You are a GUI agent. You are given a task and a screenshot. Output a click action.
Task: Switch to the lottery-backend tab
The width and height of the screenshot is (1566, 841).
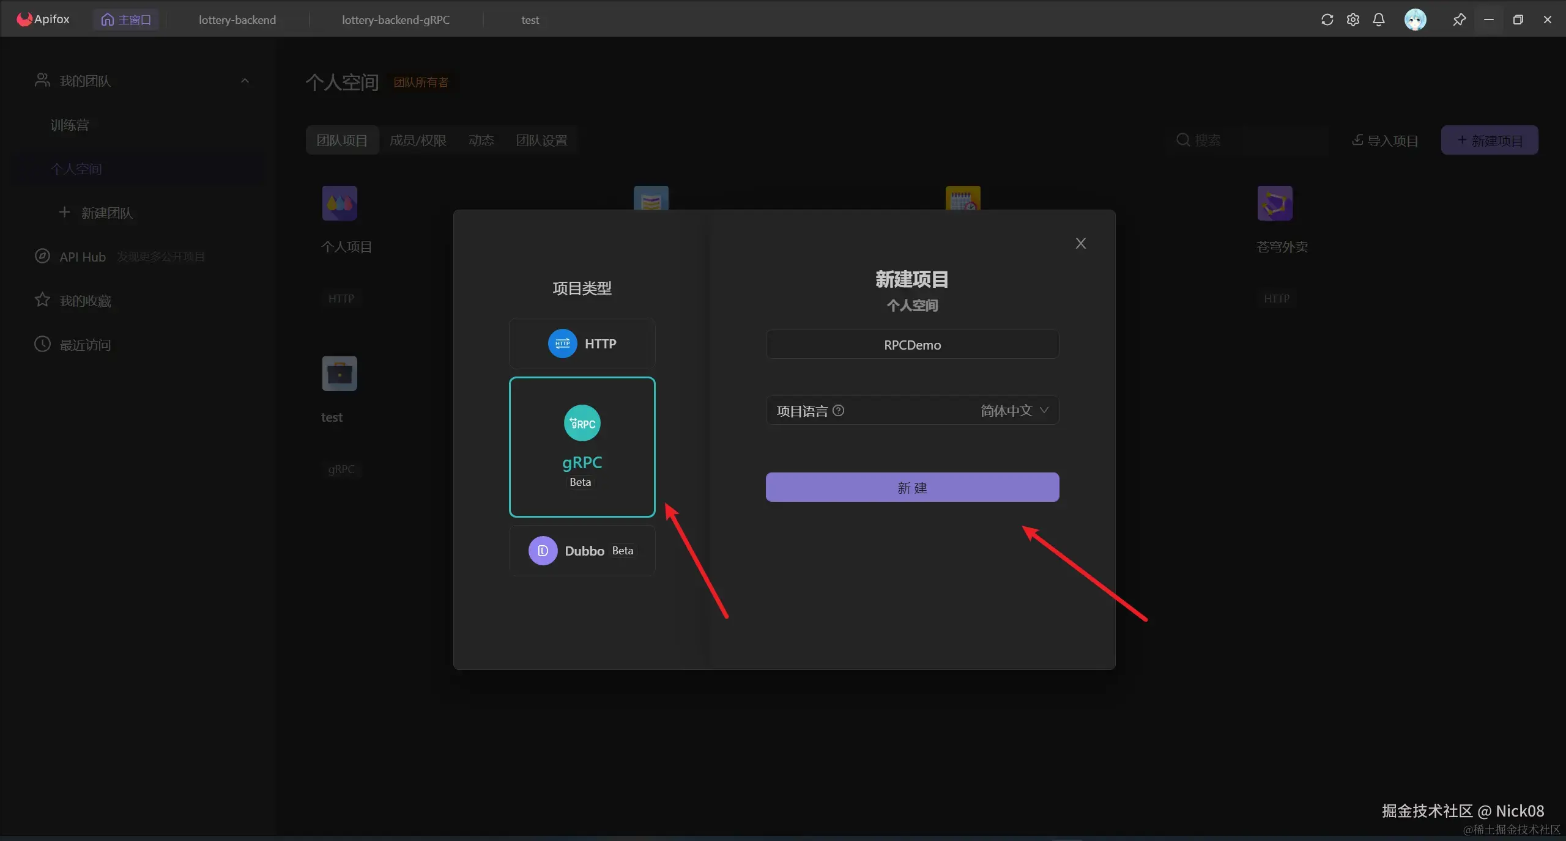click(x=237, y=20)
